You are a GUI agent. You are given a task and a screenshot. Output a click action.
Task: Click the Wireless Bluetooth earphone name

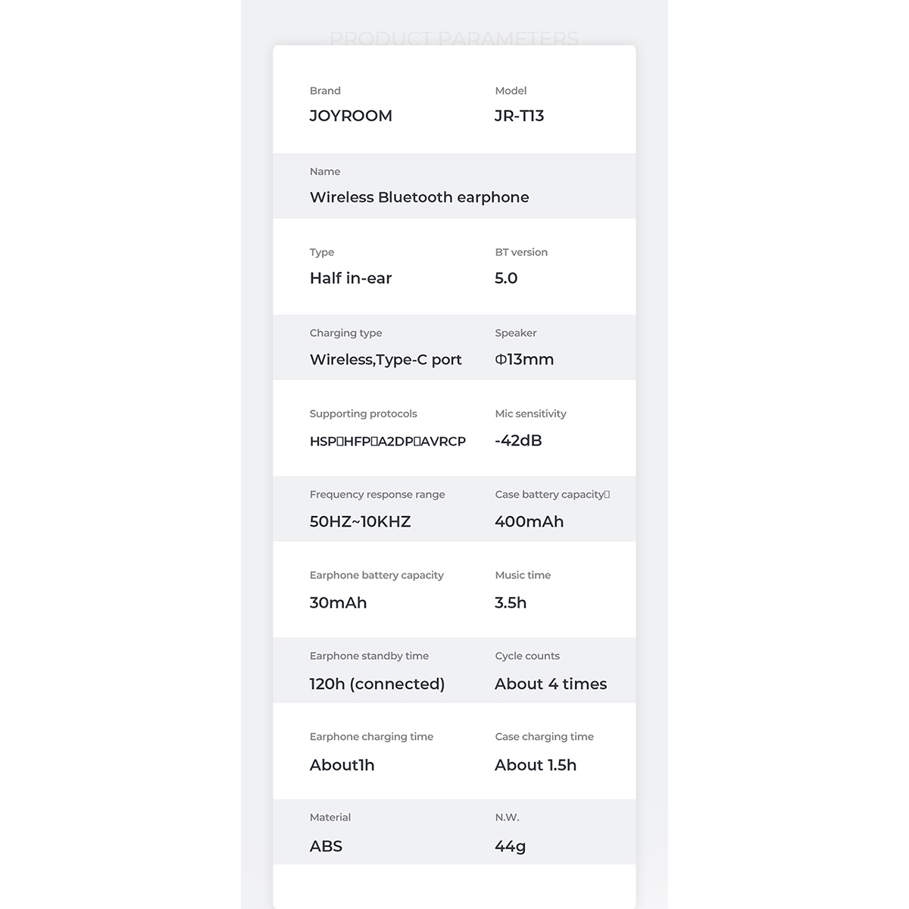(x=419, y=197)
